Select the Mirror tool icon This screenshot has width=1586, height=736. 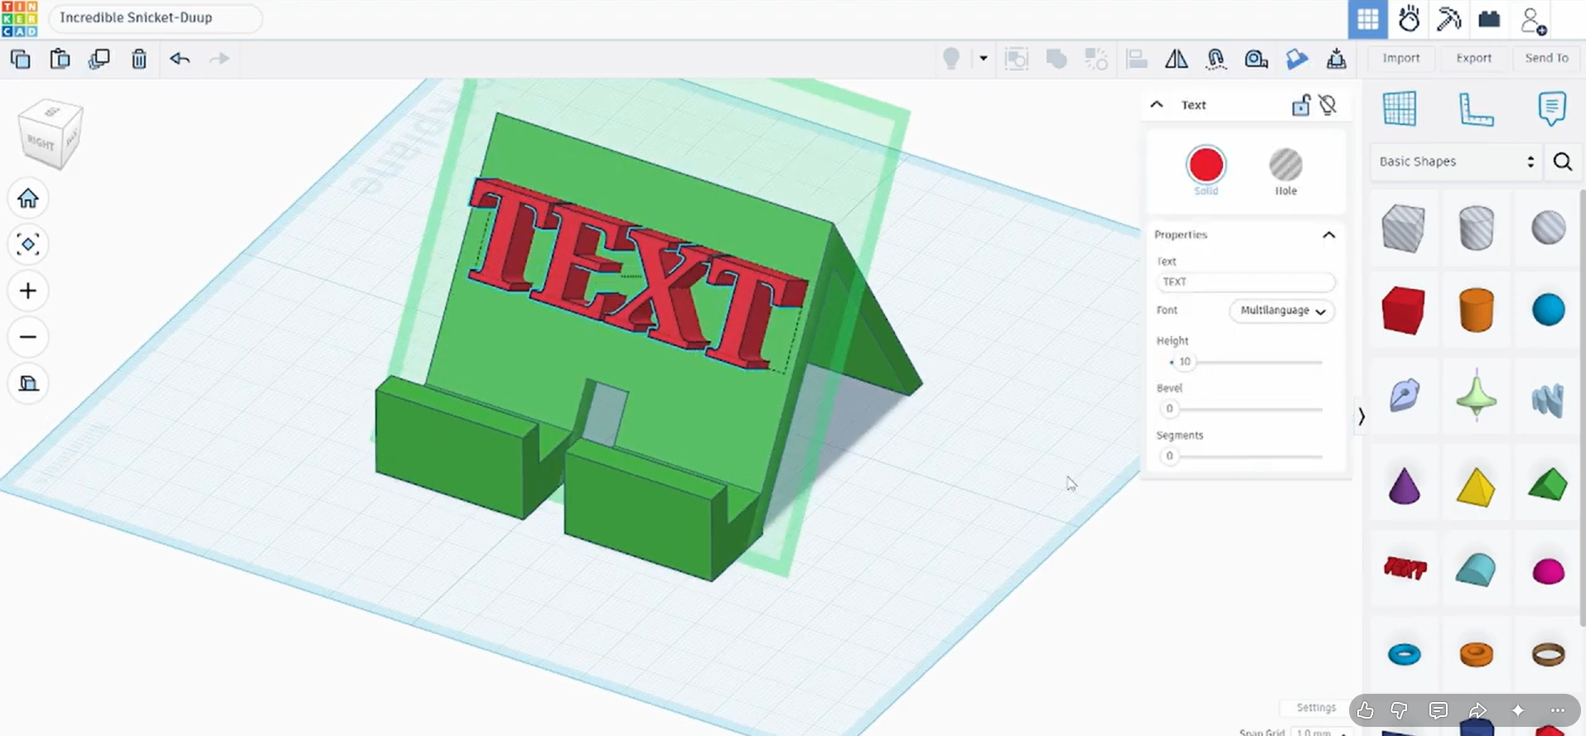pyautogui.click(x=1176, y=59)
